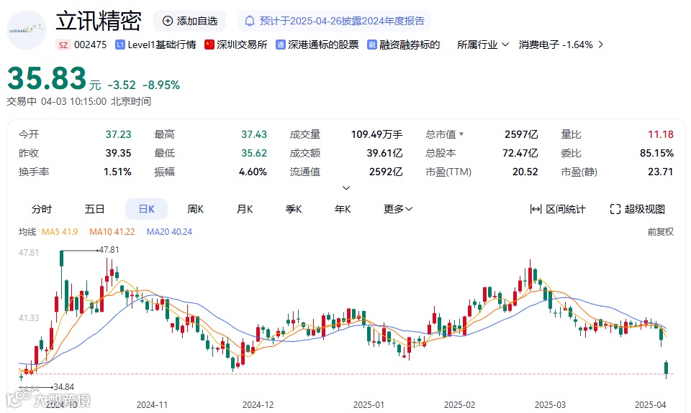Click the 2025-01 date axis label
The width and height of the screenshot is (691, 413).
coord(369,404)
